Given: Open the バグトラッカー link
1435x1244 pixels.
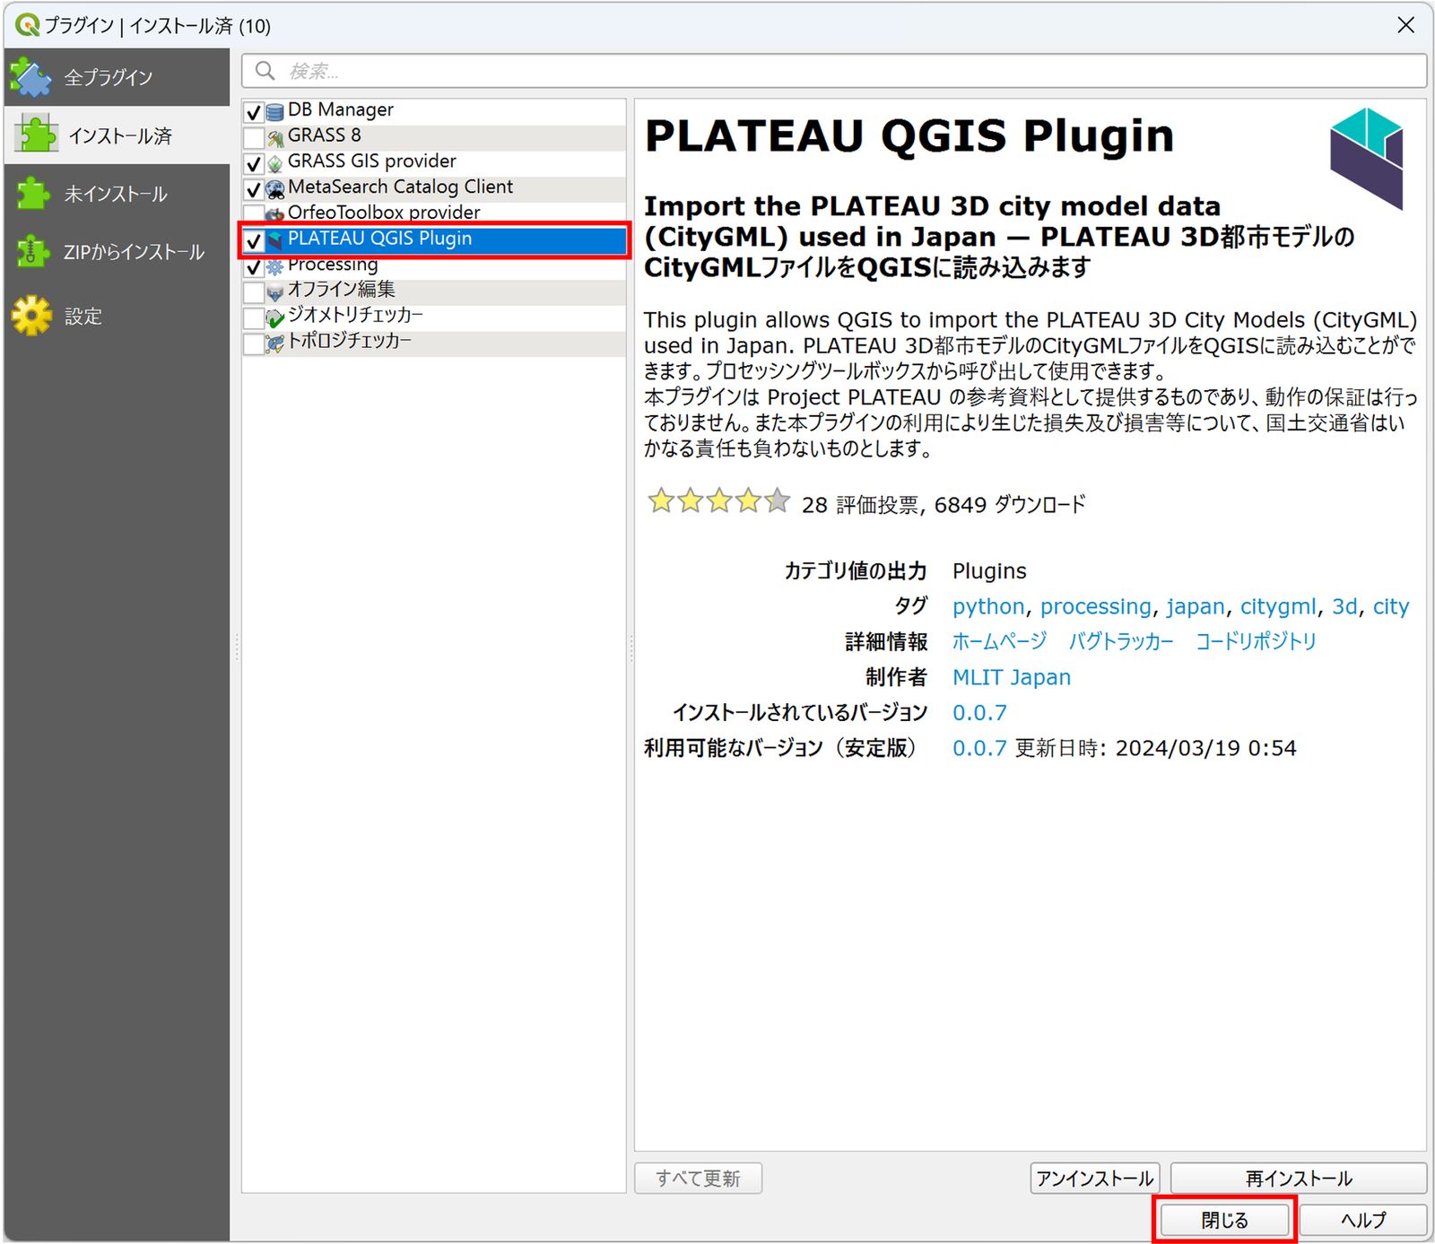Looking at the screenshot, I should tap(1120, 641).
